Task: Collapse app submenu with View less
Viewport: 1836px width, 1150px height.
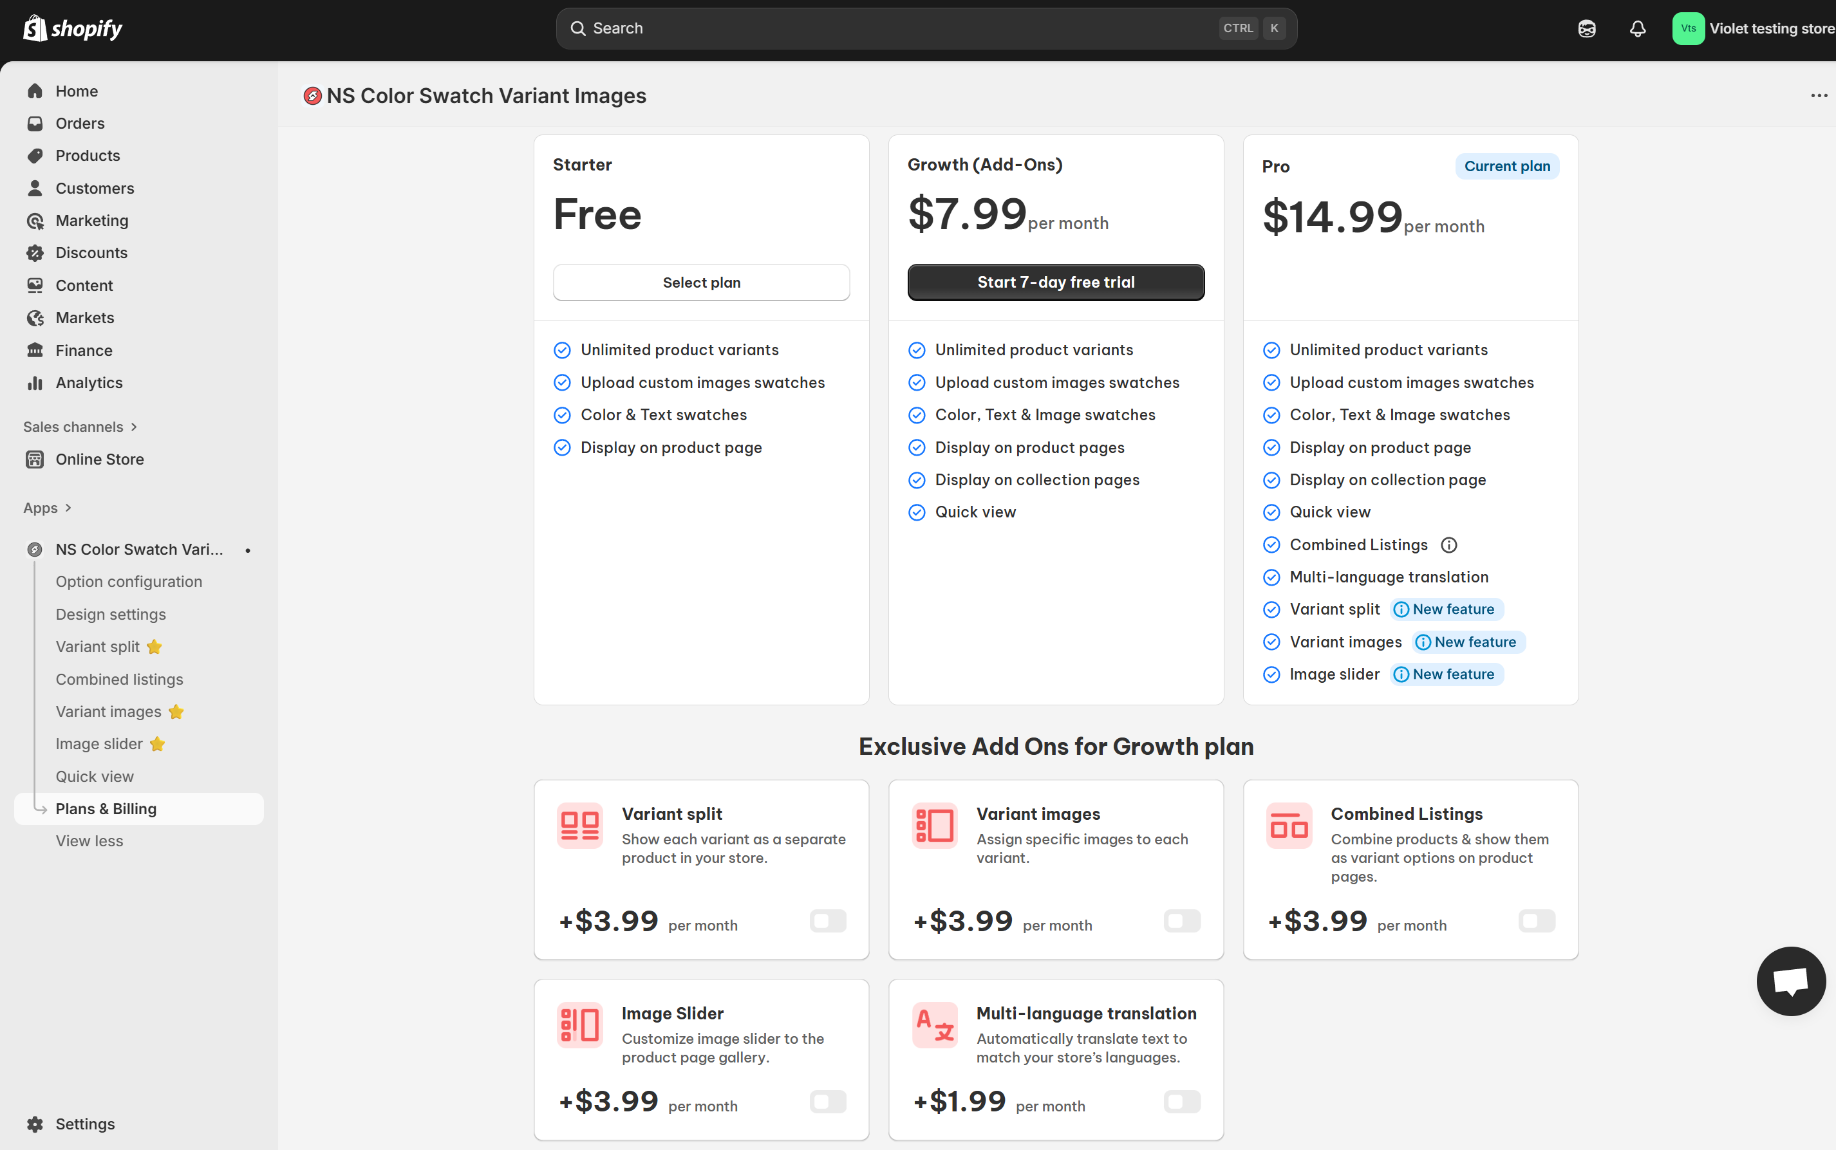Action: coord(89,840)
